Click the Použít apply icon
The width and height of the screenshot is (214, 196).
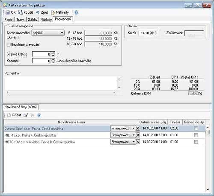(20, 12)
